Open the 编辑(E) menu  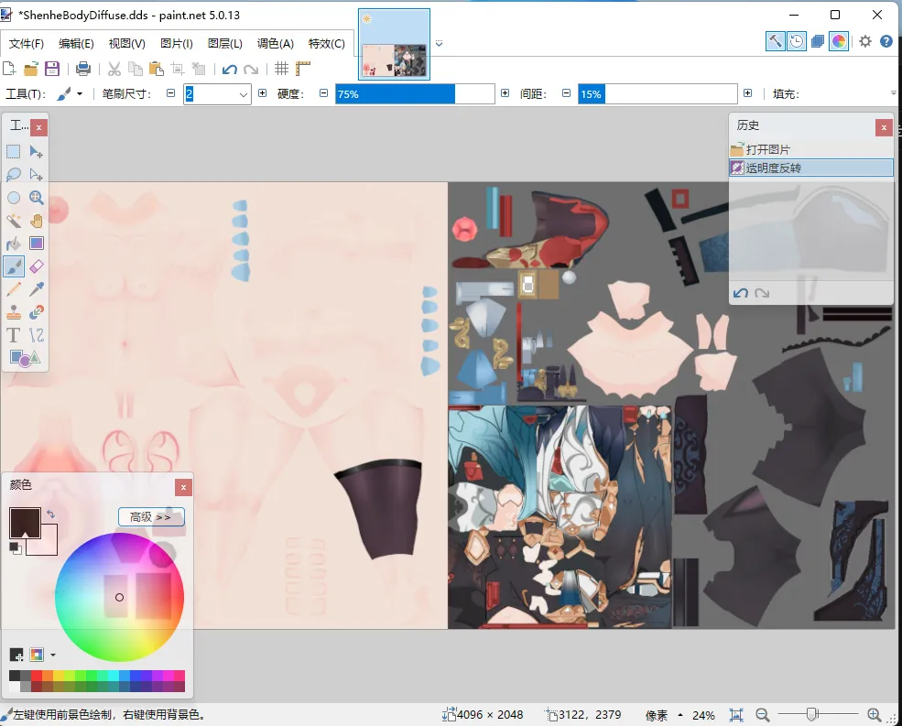pyautogui.click(x=77, y=44)
